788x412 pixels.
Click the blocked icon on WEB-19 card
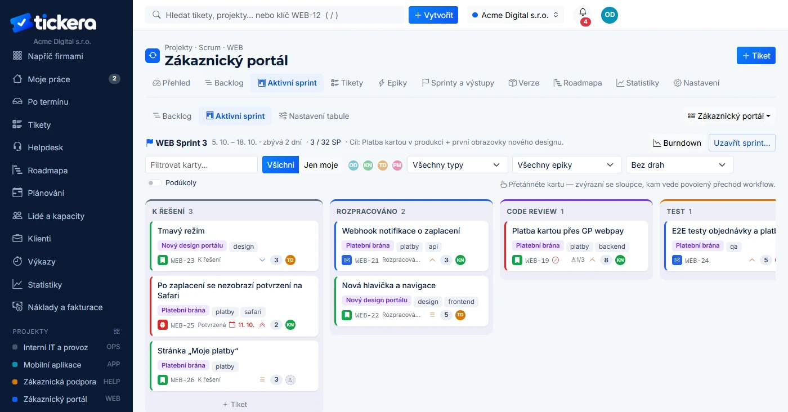[556, 260]
